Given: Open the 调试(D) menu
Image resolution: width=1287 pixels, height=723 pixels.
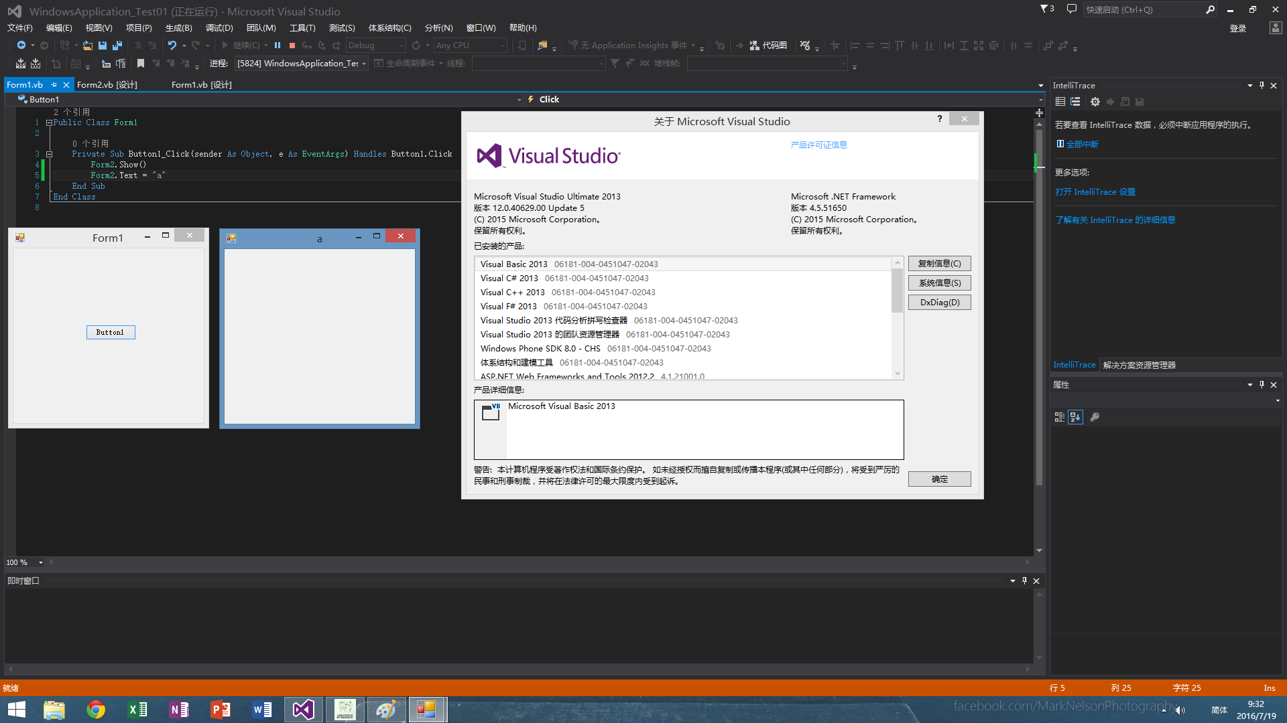Looking at the screenshot, I should click(219, 28).
